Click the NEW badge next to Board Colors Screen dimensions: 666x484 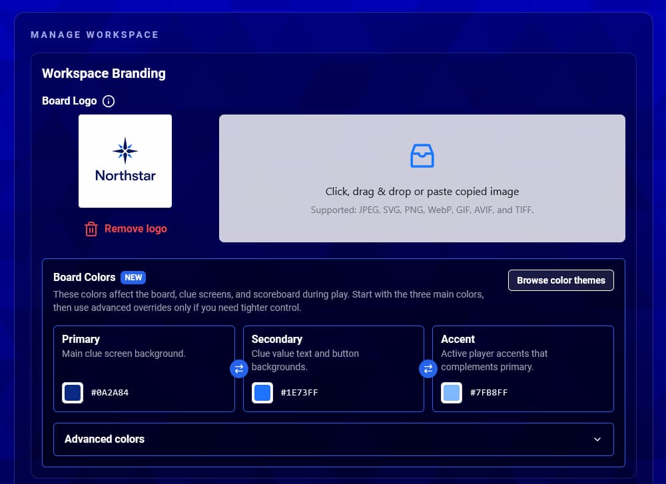pyautogui.click(x=133, y=277)
